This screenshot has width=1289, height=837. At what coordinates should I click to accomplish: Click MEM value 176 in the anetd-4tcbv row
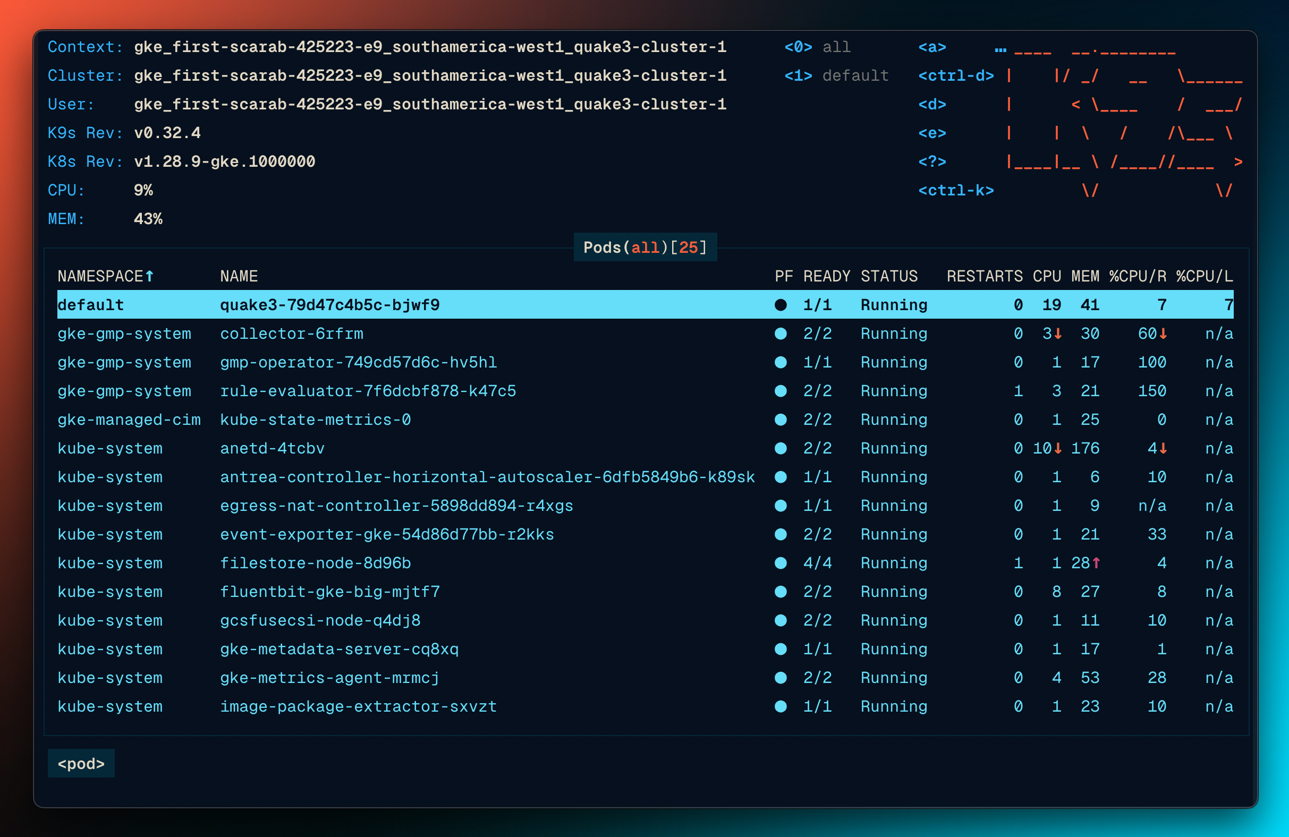pos(1086,448)
